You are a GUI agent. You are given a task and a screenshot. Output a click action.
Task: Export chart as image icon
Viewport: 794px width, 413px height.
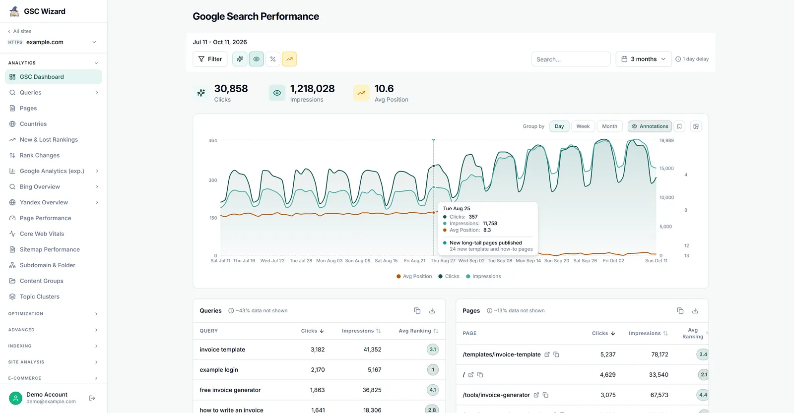tap(696, 126)
